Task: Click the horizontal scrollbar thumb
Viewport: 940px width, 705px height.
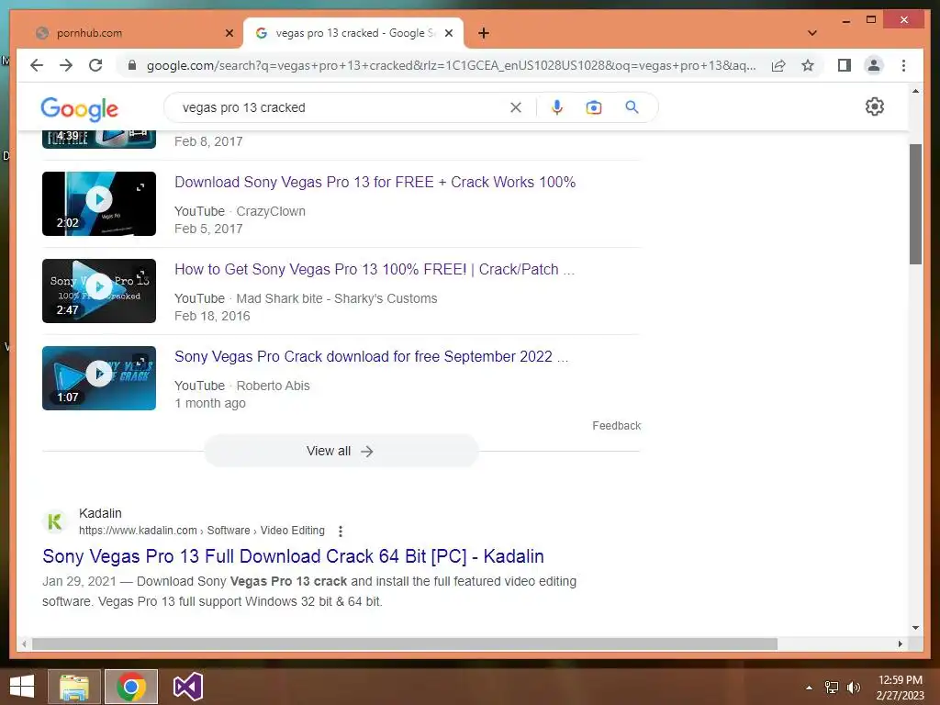Action: 405,643
